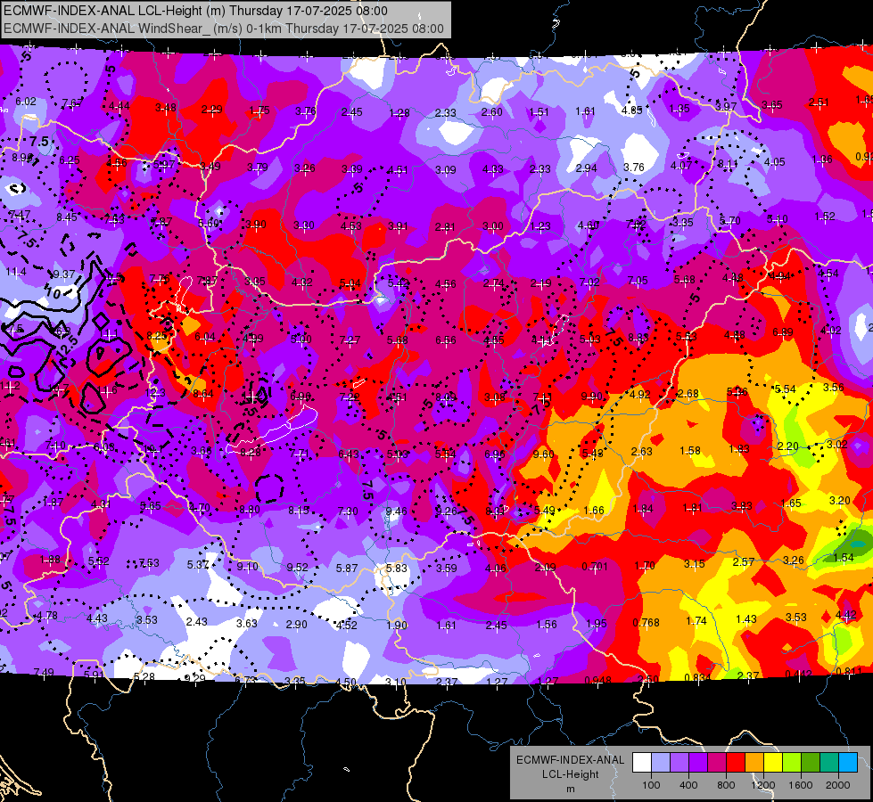Click the grid value 2.29
This screenshot has height=802, width=873.
[x=211, y=110]
